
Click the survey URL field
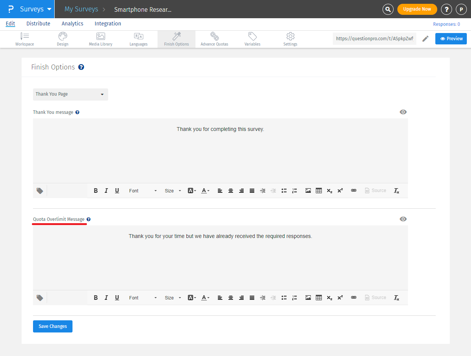click(x=375, y=39)
